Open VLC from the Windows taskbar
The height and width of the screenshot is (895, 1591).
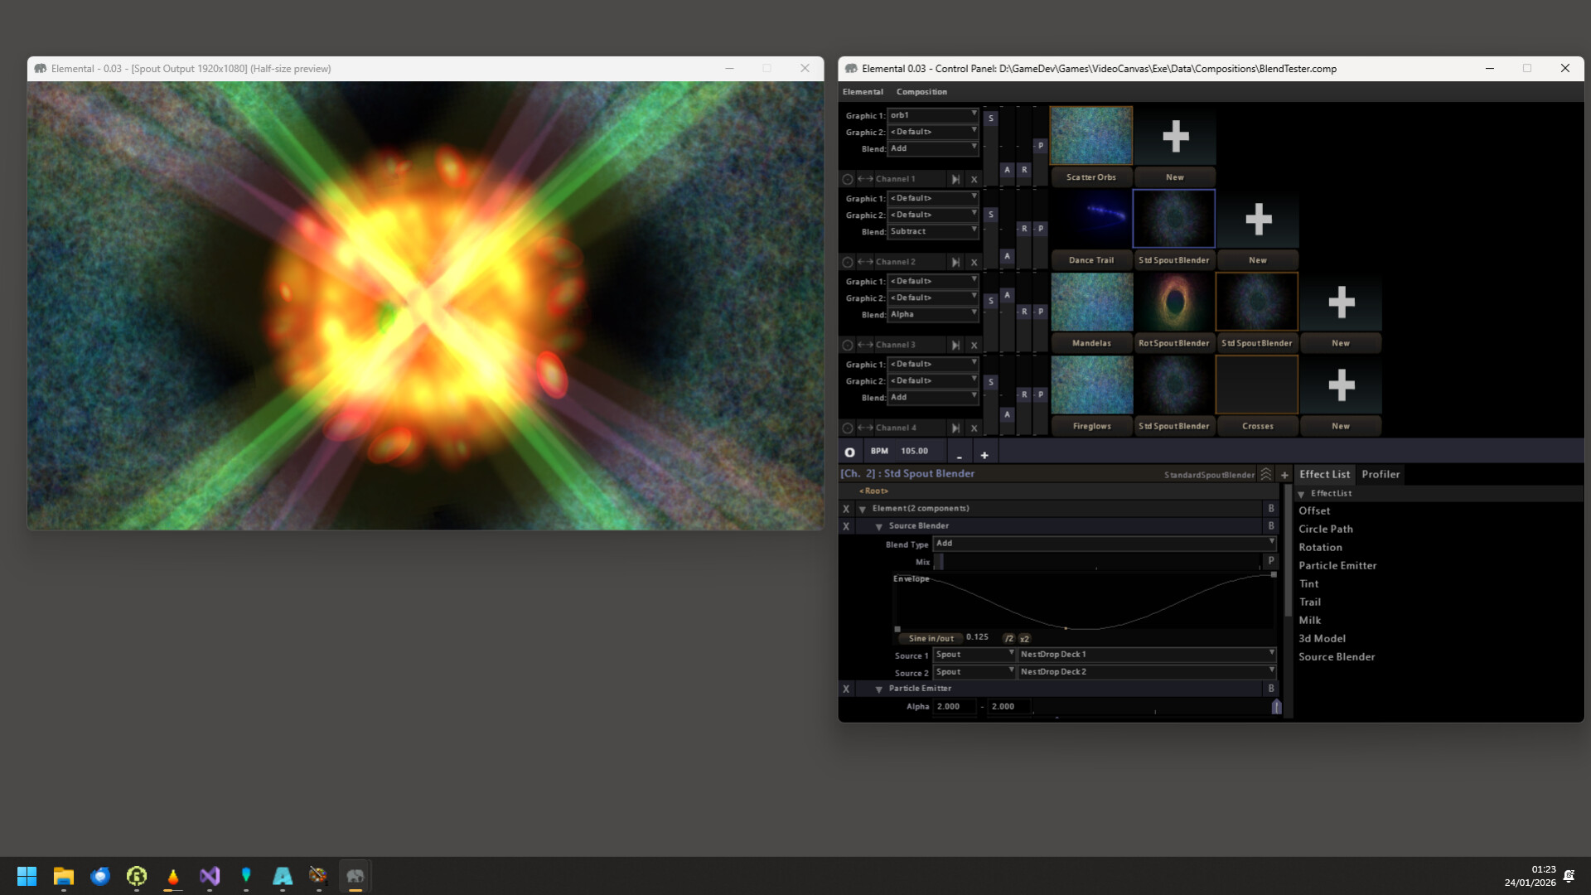pos(173,876)
